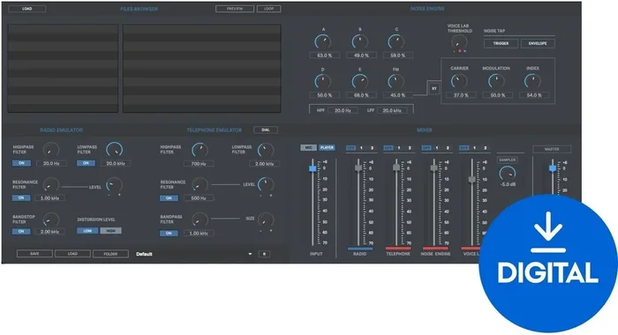Adjust the Index knob
Screen dimensions: 618x335
tap(532, 81)
